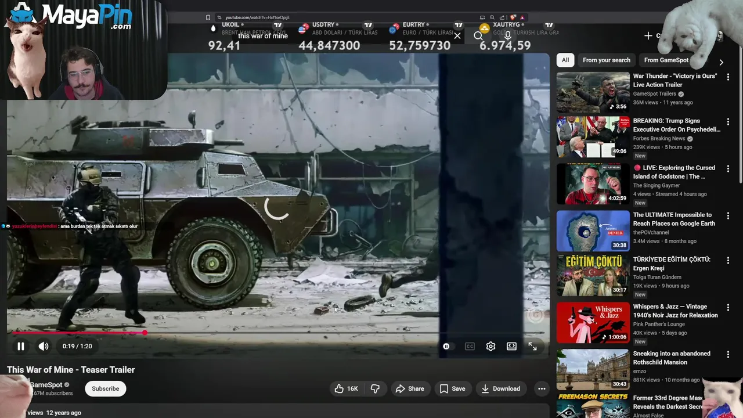
Task: Select the From GameSpot chip
Action: click(666, 60)
